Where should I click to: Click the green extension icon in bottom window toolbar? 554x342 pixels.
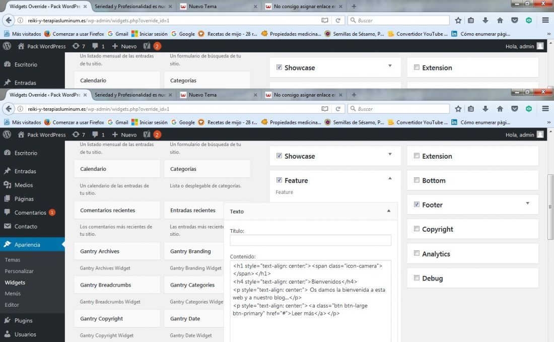pos(529,109)
